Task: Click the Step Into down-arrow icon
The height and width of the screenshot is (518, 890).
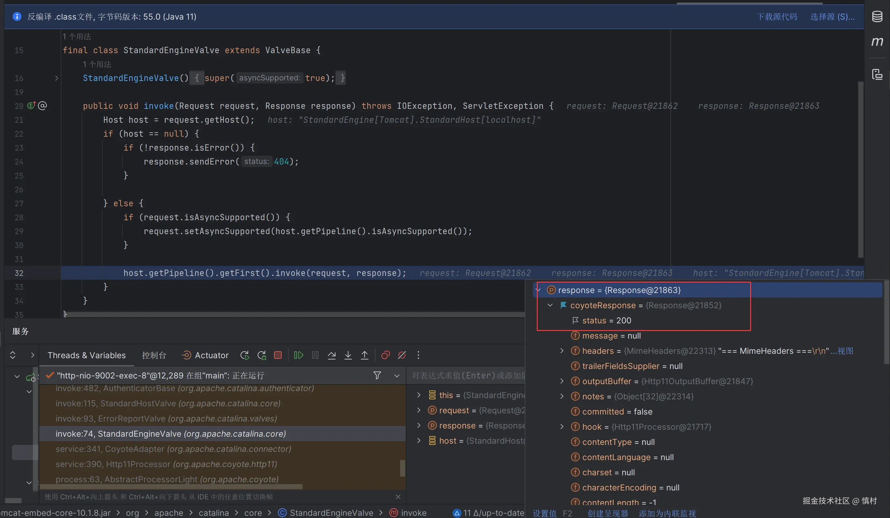Action: point(348,355)
